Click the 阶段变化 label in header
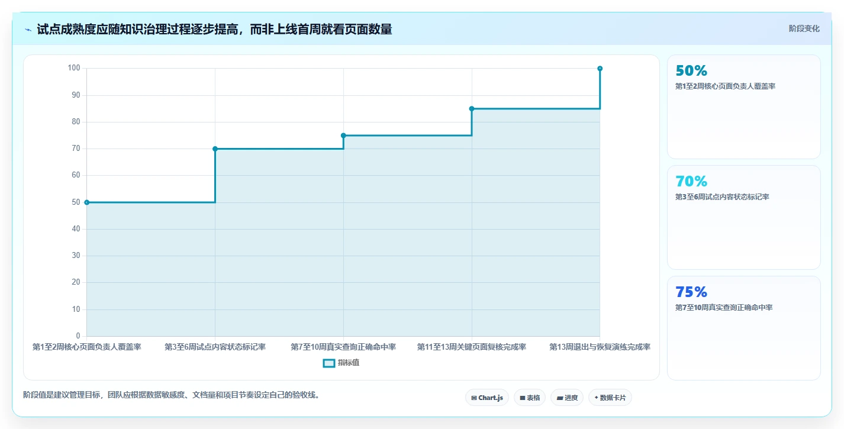The width and height of the screenshot is (844, 429). [x=804, y=28]
